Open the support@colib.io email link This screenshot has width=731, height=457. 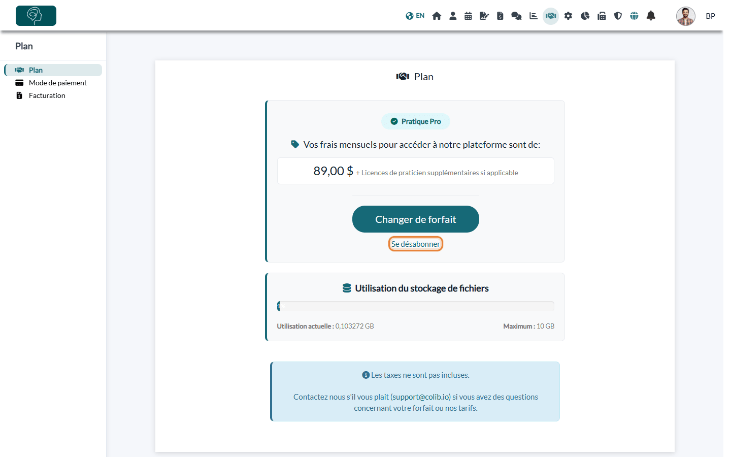[420, 397]
